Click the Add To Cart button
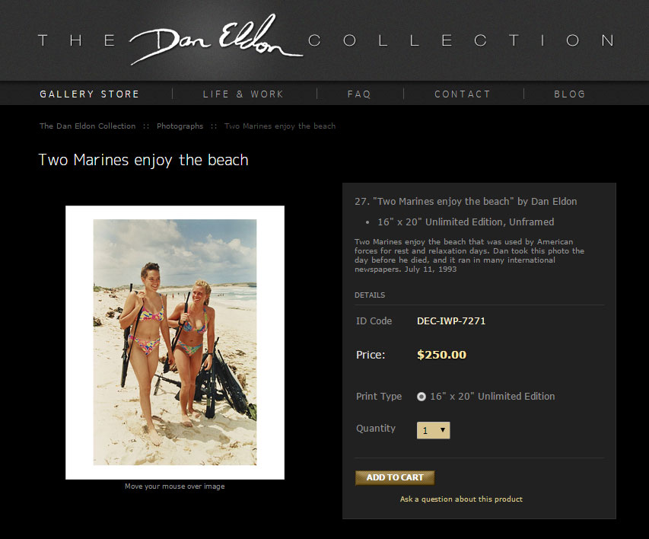The height and width of the screenshot is (539, 649). (395, 477)
